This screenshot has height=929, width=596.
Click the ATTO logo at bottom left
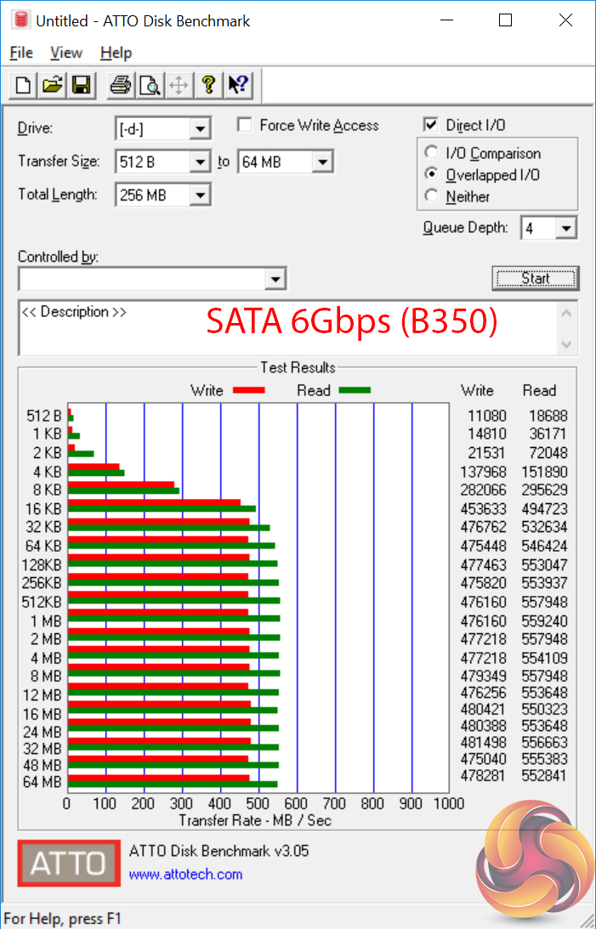click(x=69, y=863)
